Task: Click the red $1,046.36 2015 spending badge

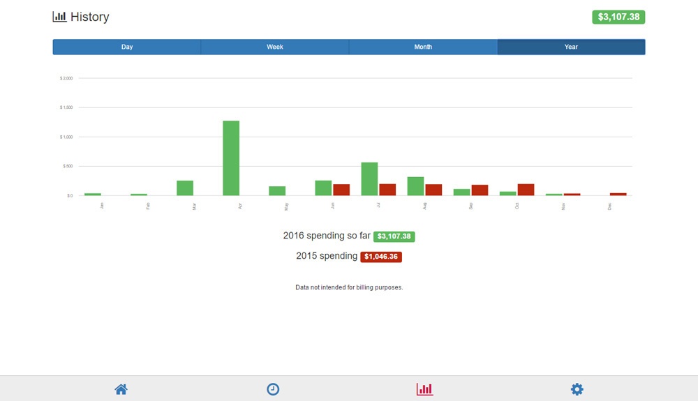Action: 381,257
